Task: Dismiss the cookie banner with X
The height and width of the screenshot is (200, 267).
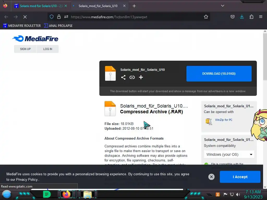Action: 211,177
